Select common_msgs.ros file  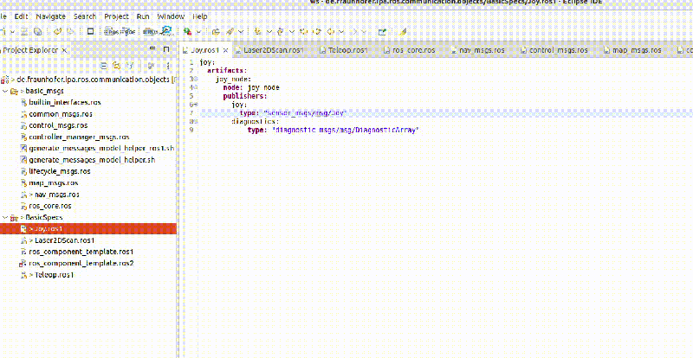click(61, 114)
